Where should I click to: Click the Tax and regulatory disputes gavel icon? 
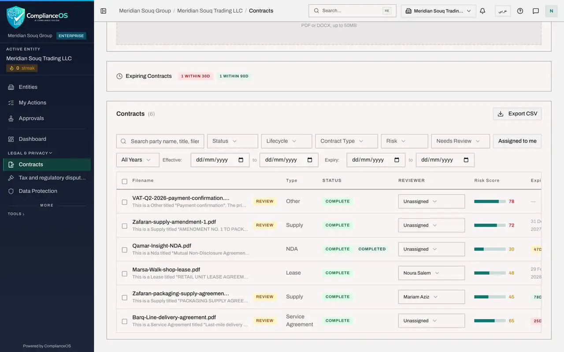click(11, 178)
